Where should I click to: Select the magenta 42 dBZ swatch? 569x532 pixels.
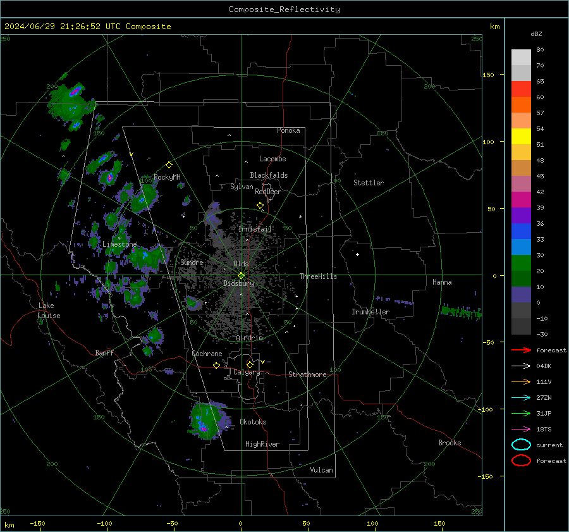521,200
